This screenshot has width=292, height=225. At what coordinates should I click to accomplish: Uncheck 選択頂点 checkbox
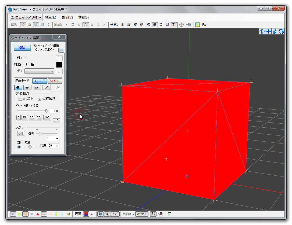[39, 99]
